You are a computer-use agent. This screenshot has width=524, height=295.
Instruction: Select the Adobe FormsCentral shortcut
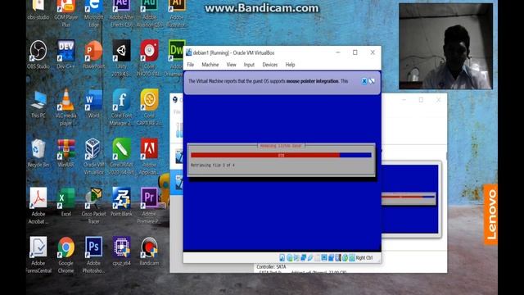[x=38, y=255]
